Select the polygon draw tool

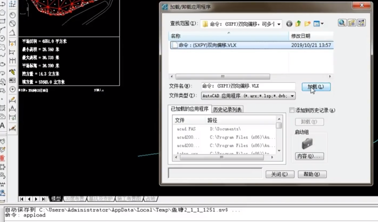[x=2, y=12]
